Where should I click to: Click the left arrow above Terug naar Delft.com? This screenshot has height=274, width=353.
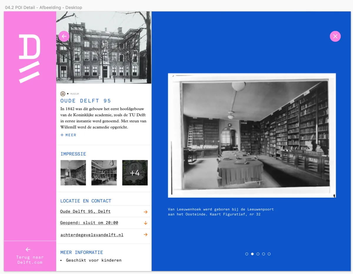pos(28,250)
